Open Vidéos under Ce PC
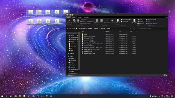The image size is (175, 98). [x=72, y=72]
